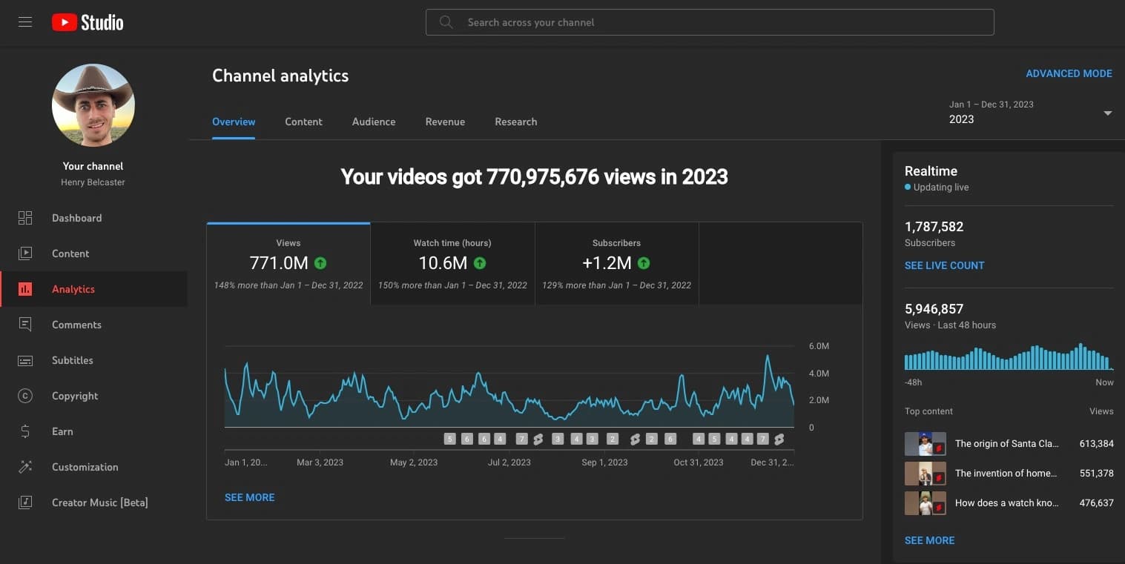Open the 'The origin of Santa Cla...' video
Image resolution: width=1125 pixels, height=564 pixels.
point(1006,443)
